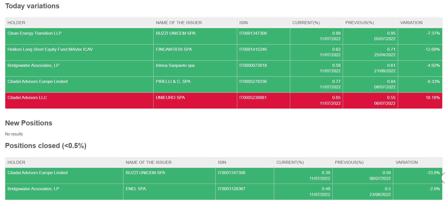
Task: Click previous date 08/07/2022
Action: click(x=385, y=87)
